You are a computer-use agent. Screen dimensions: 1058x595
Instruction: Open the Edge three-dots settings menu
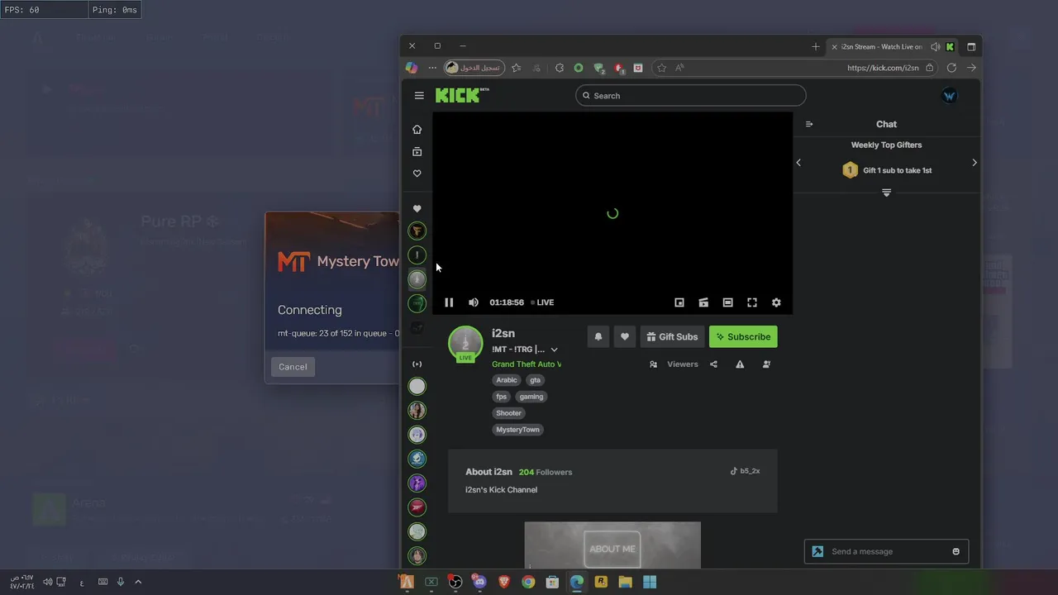[x=432, y=68]
